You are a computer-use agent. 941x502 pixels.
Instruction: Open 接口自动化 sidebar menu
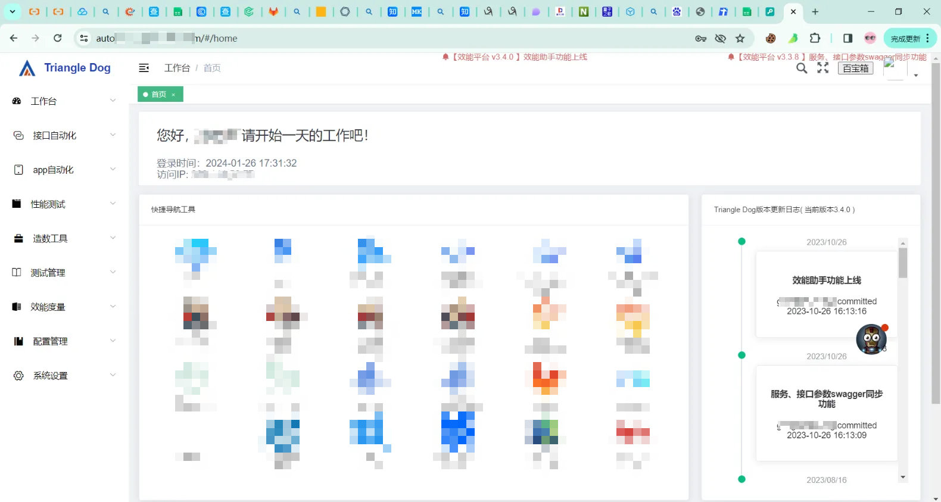(x=64, y=136)
